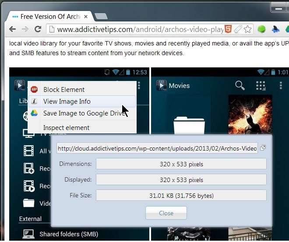Click the filmstrip with plus icon
The width and height of the screenshot is (289, 242).
click(29, 168)
